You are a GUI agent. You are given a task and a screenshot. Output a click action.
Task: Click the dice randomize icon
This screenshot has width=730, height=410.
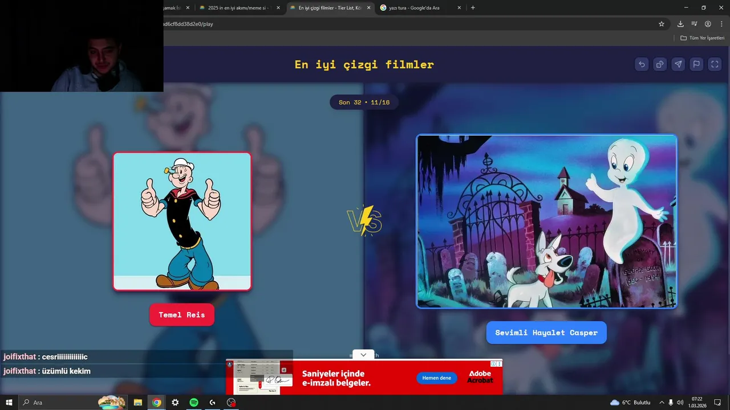coord(660,64)
